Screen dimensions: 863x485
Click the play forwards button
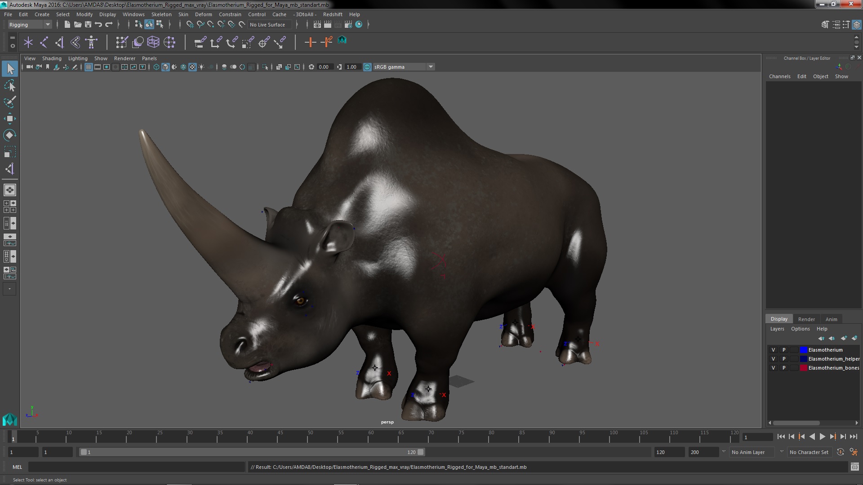pyautogui.click(x=822, y=436)
